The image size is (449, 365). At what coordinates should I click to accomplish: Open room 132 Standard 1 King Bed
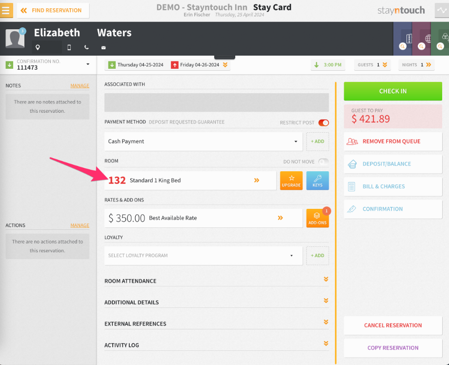tap(190, 181)
